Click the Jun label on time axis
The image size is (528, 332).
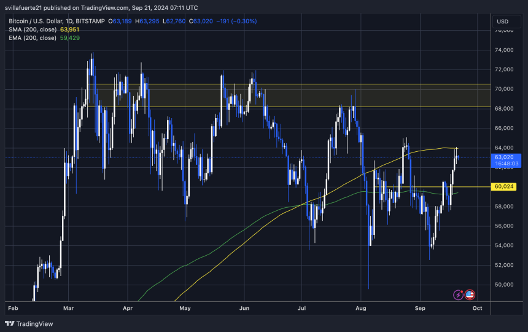point(244,306)
